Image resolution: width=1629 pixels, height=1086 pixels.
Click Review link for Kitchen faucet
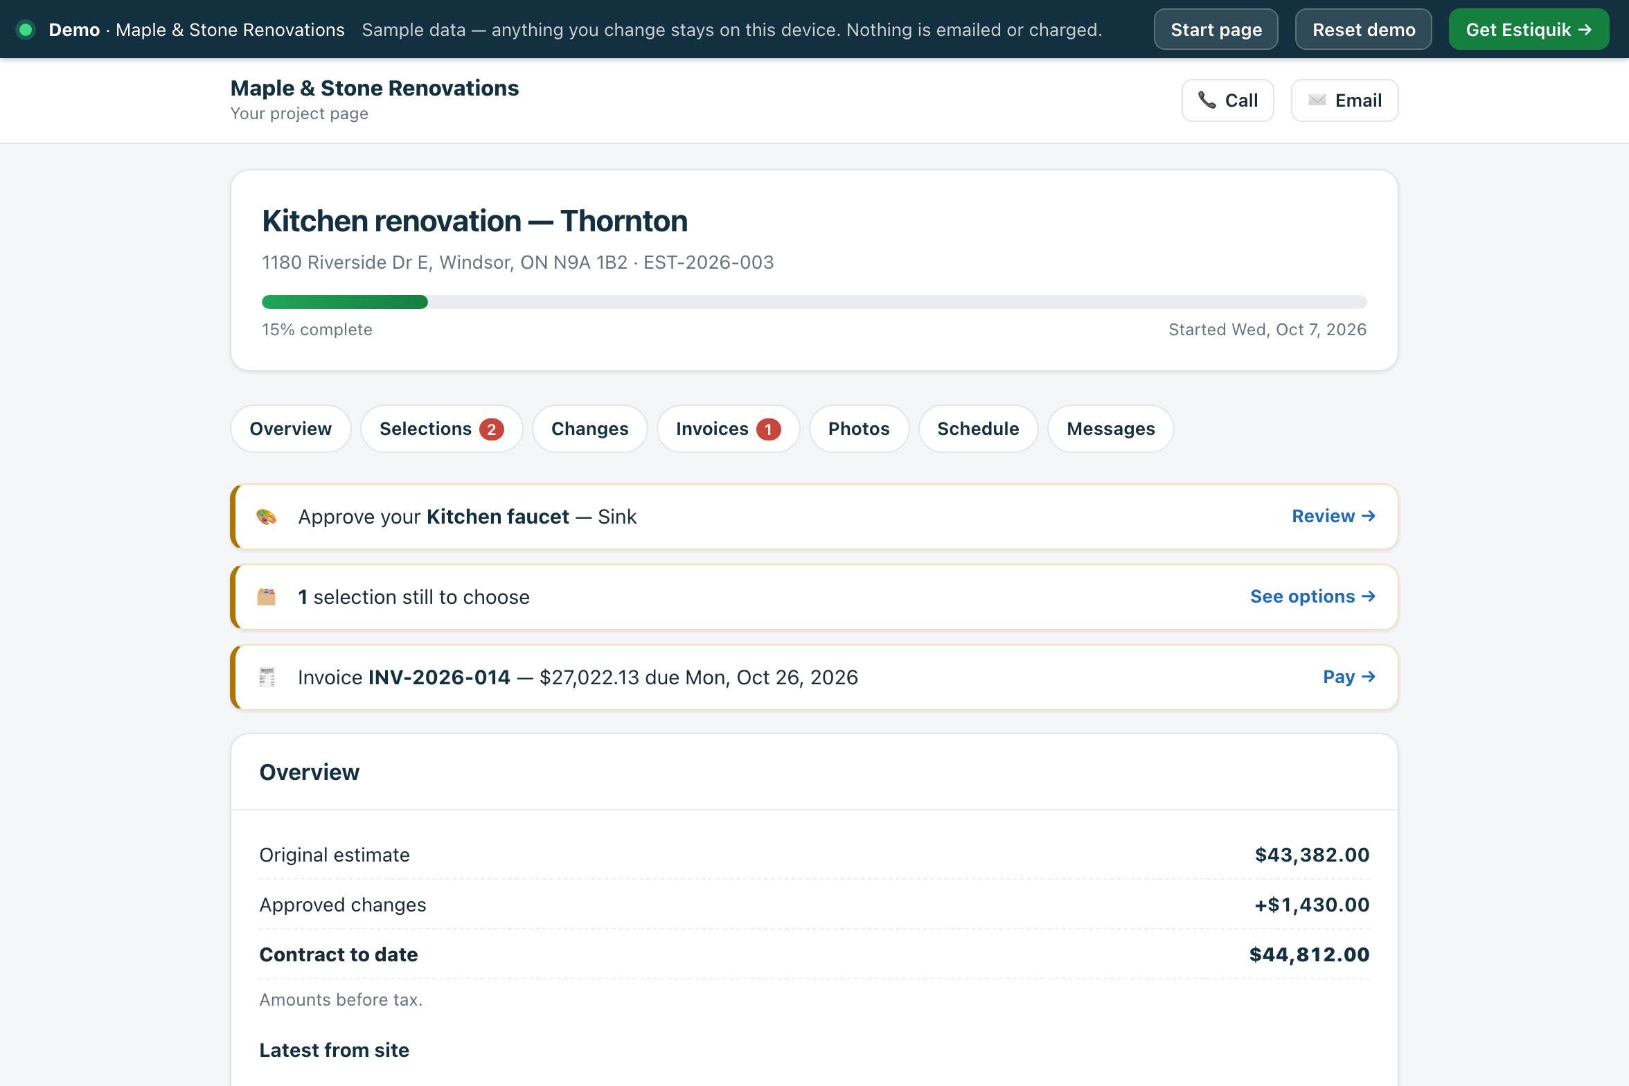click(1333, 517)
